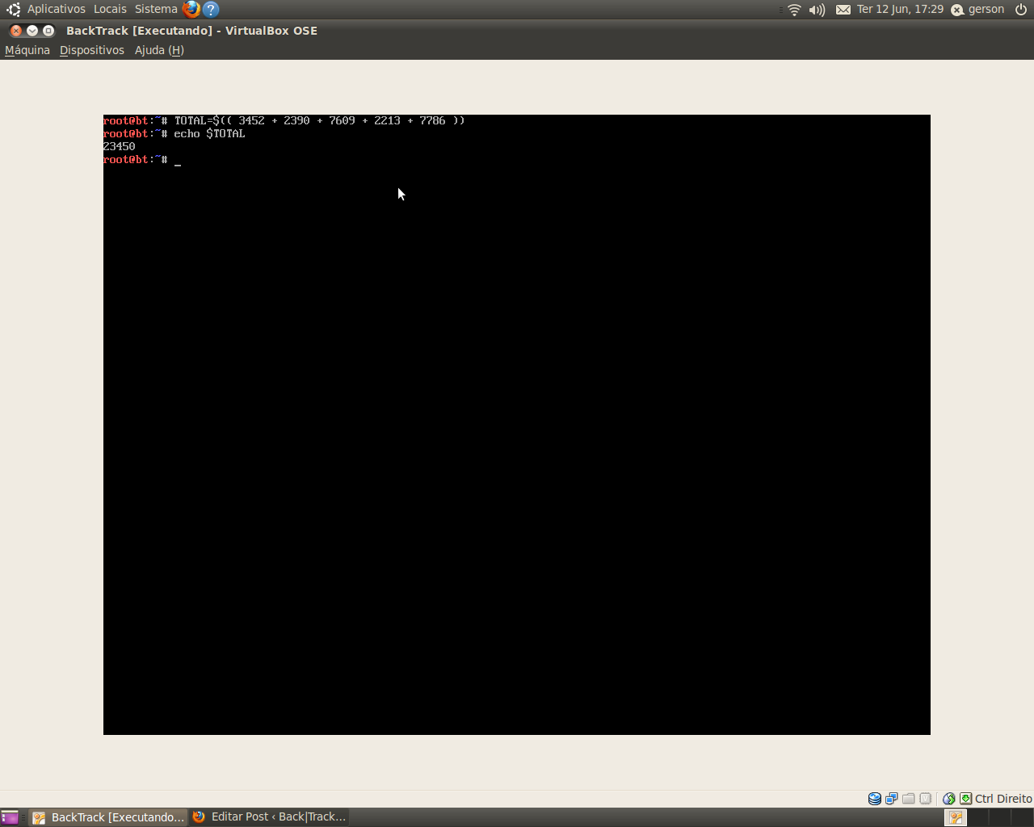The image size is (1034, 827).
Task: Open the sound volume indicator
Action: click(x=818, y=10)
